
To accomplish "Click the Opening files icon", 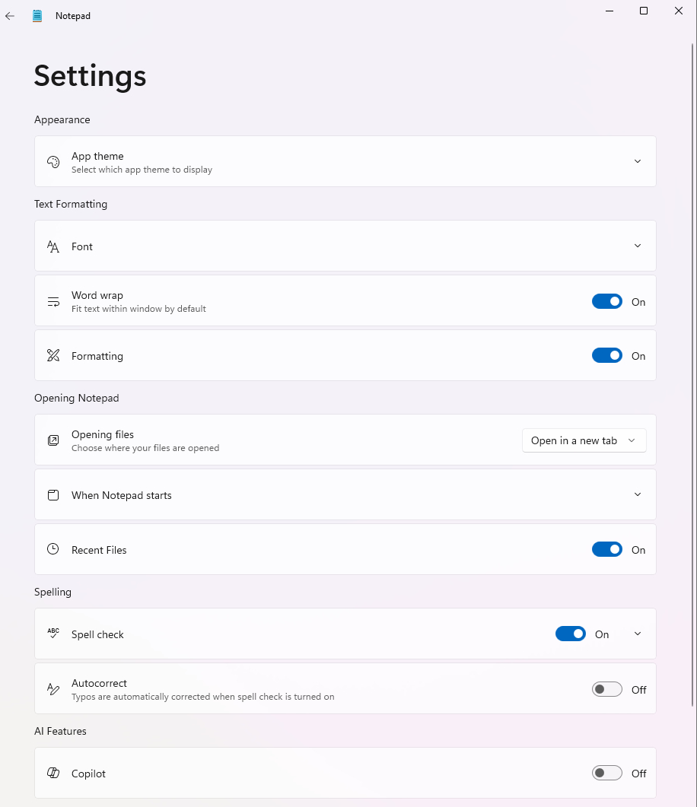I will pos(53,440).
